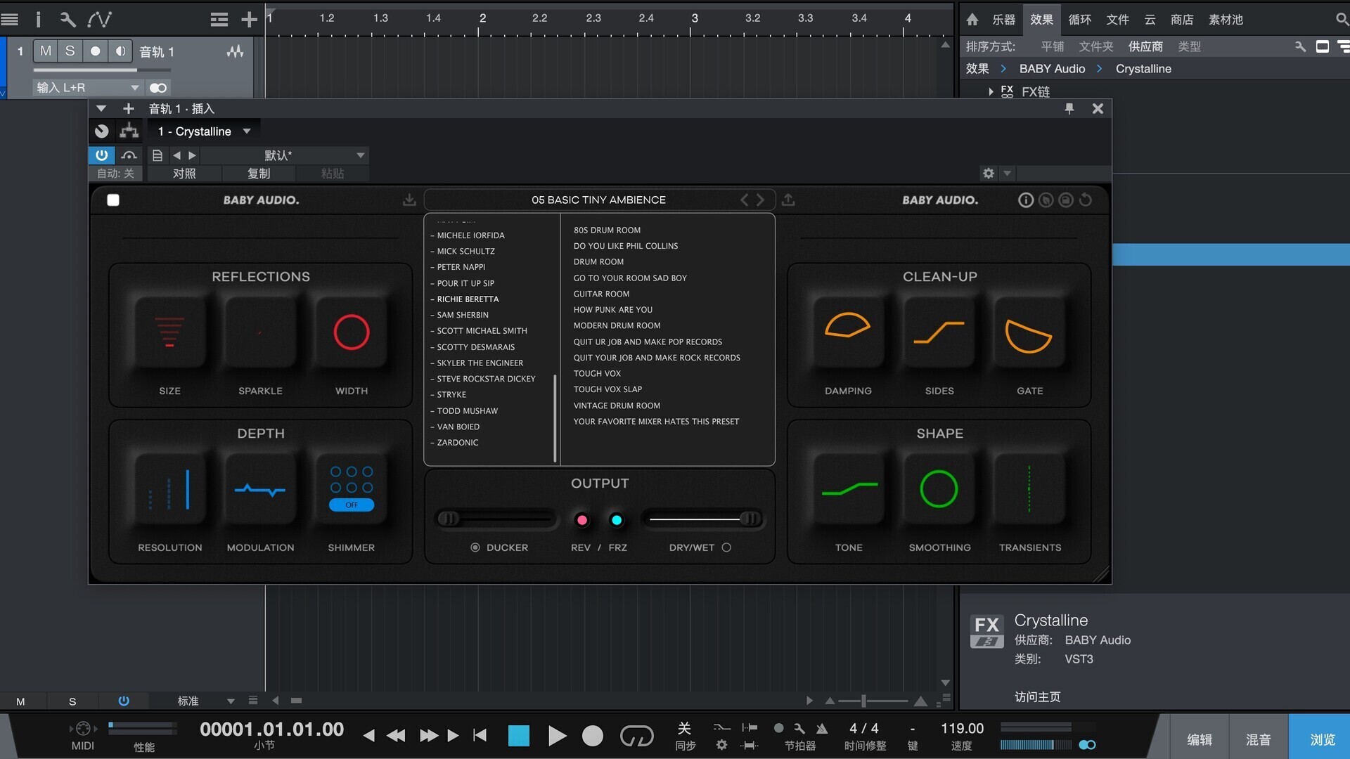Adjust the DRY/WET slider handle
Viewport: 1350px width, 759px height.
pyautogui.click(x=750, y=519)
